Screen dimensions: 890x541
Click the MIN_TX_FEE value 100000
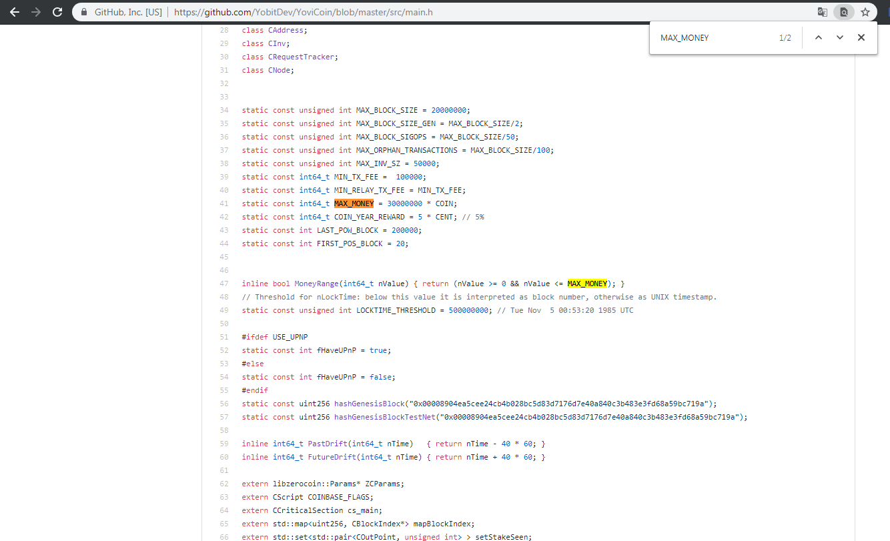[x=408, y=177]
